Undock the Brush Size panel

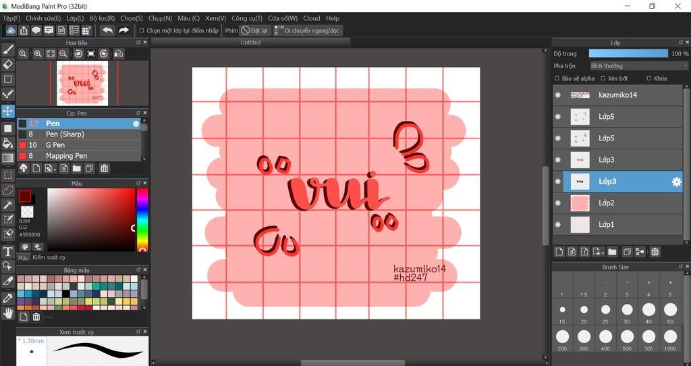pyautogui.click(x=682, y=267)
